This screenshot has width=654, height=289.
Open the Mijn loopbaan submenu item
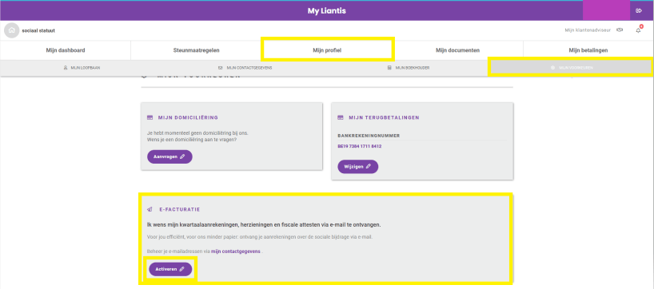[82, 68]
